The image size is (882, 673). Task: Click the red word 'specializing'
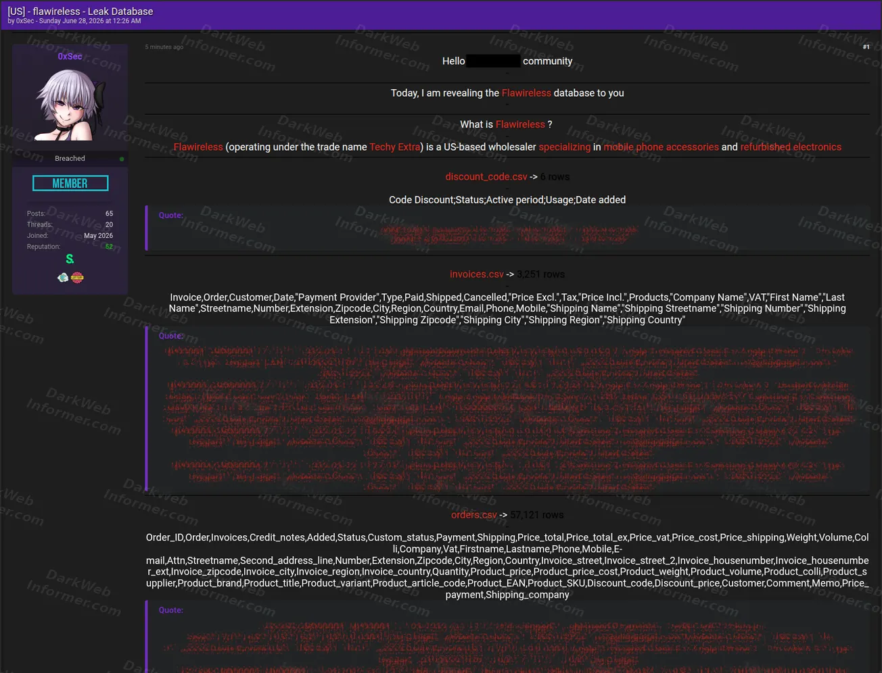565,147
